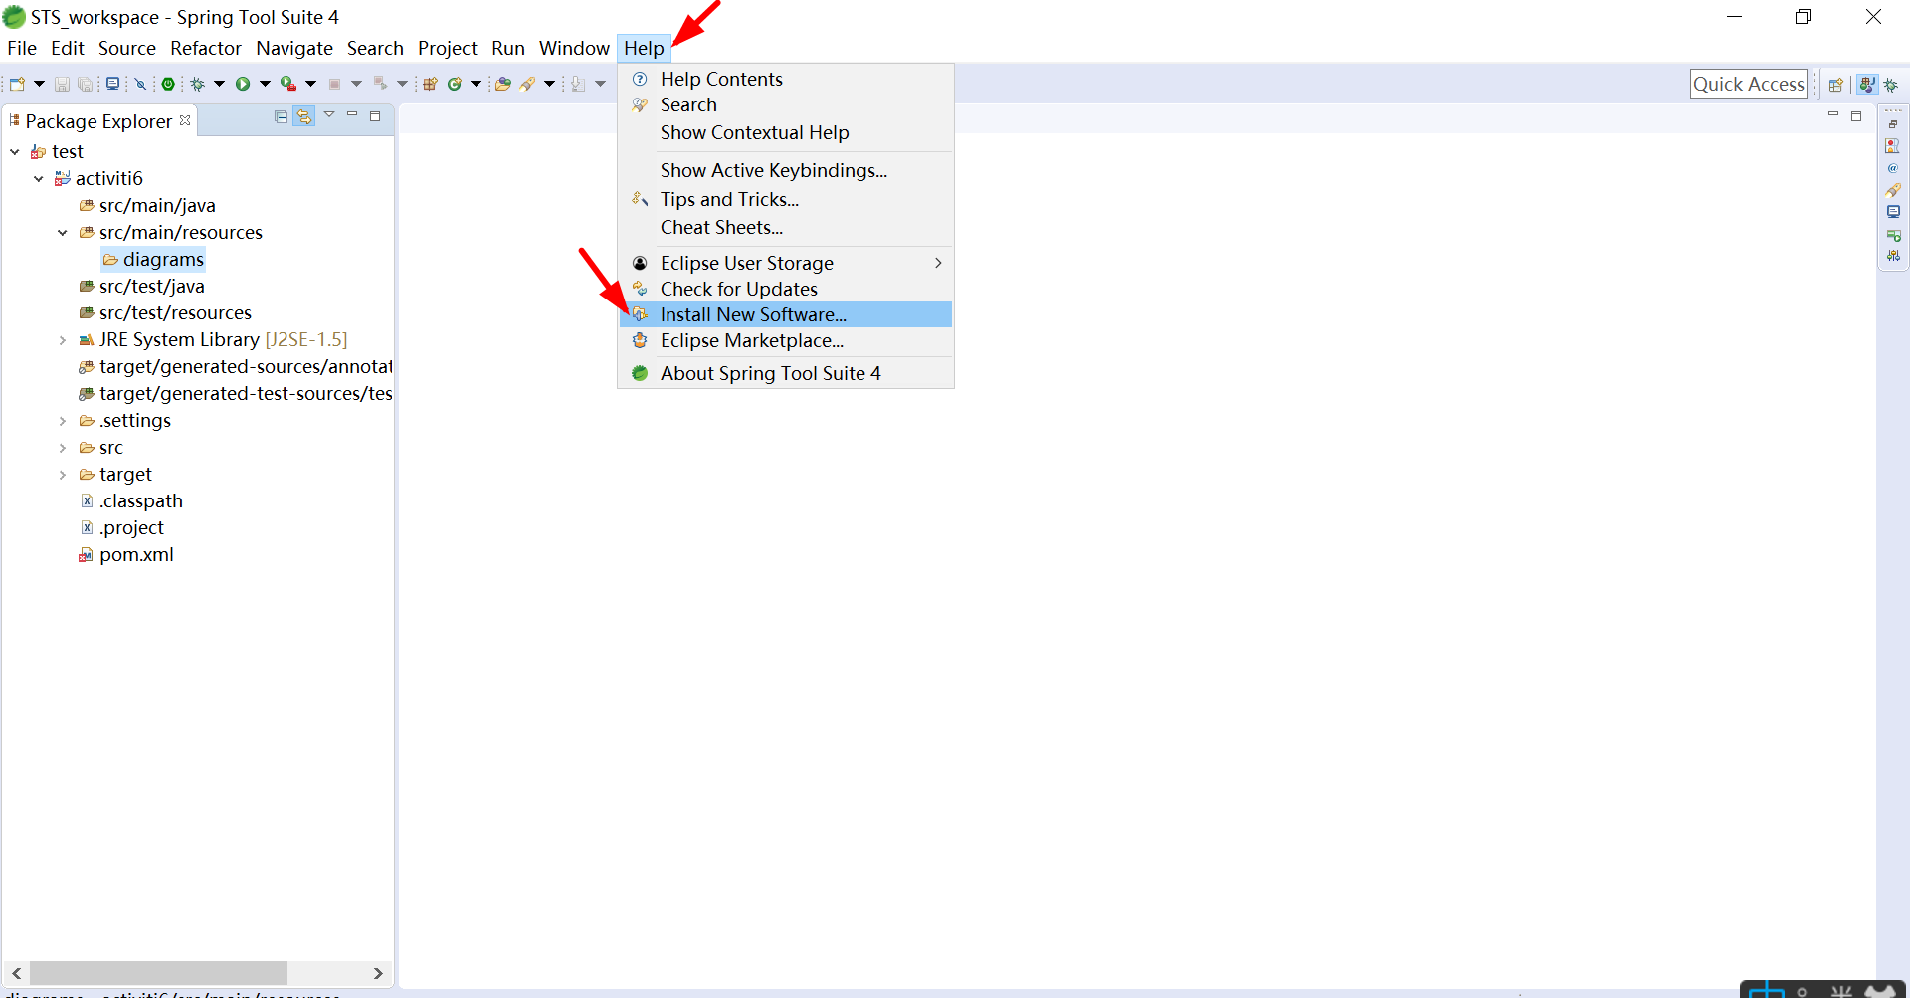The width and height of the screenshot is (1910, 998).
Task: Click the green Run play button
Action: point(243,84)
